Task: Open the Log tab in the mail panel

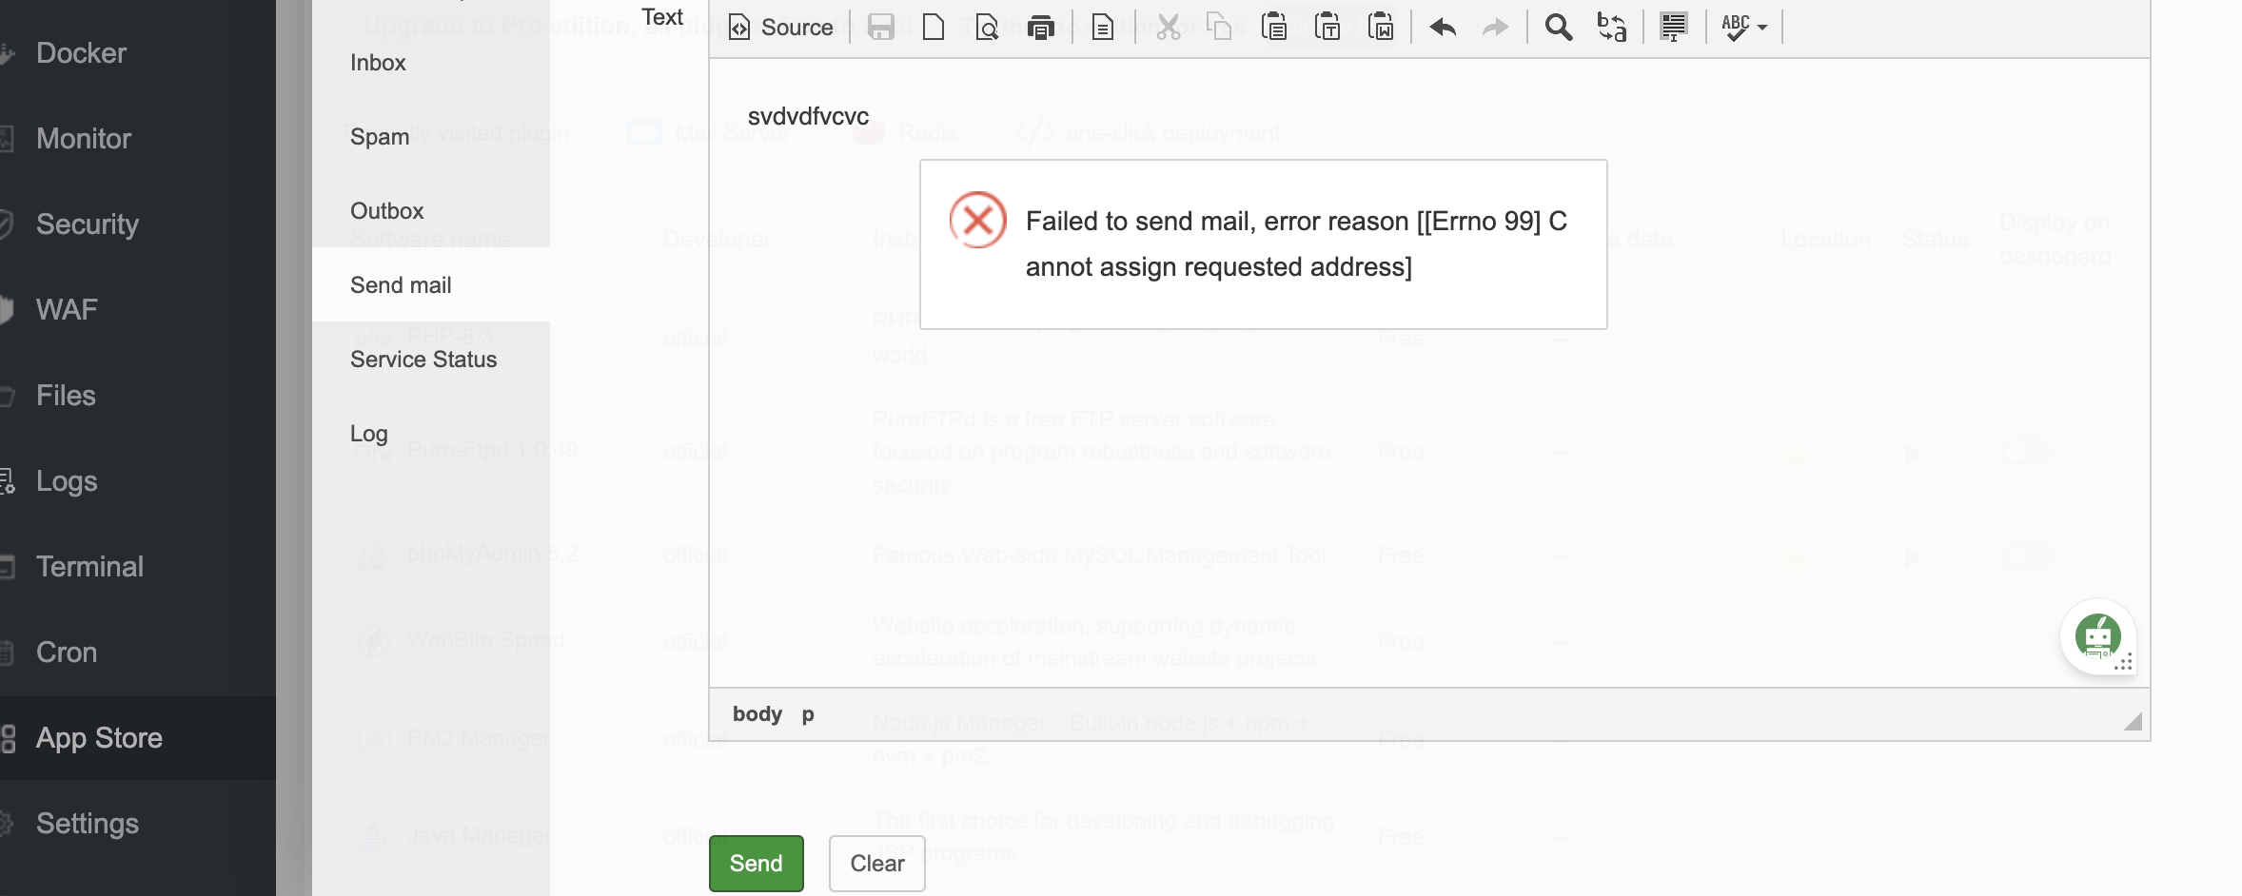Action: [431, 434]
